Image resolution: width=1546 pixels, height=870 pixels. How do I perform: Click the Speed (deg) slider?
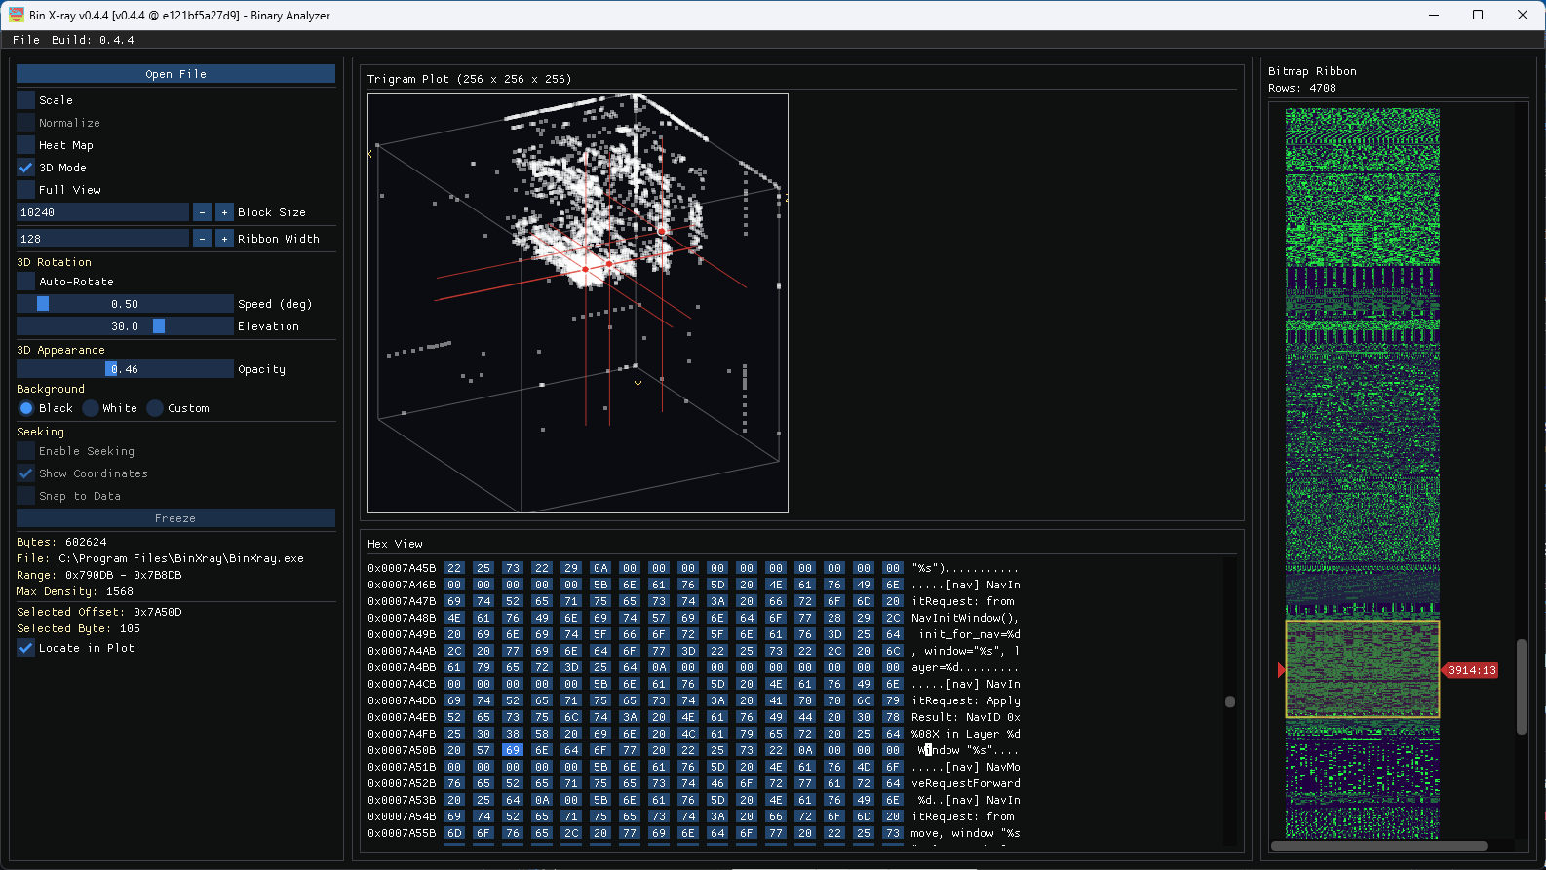click(125, 304)
